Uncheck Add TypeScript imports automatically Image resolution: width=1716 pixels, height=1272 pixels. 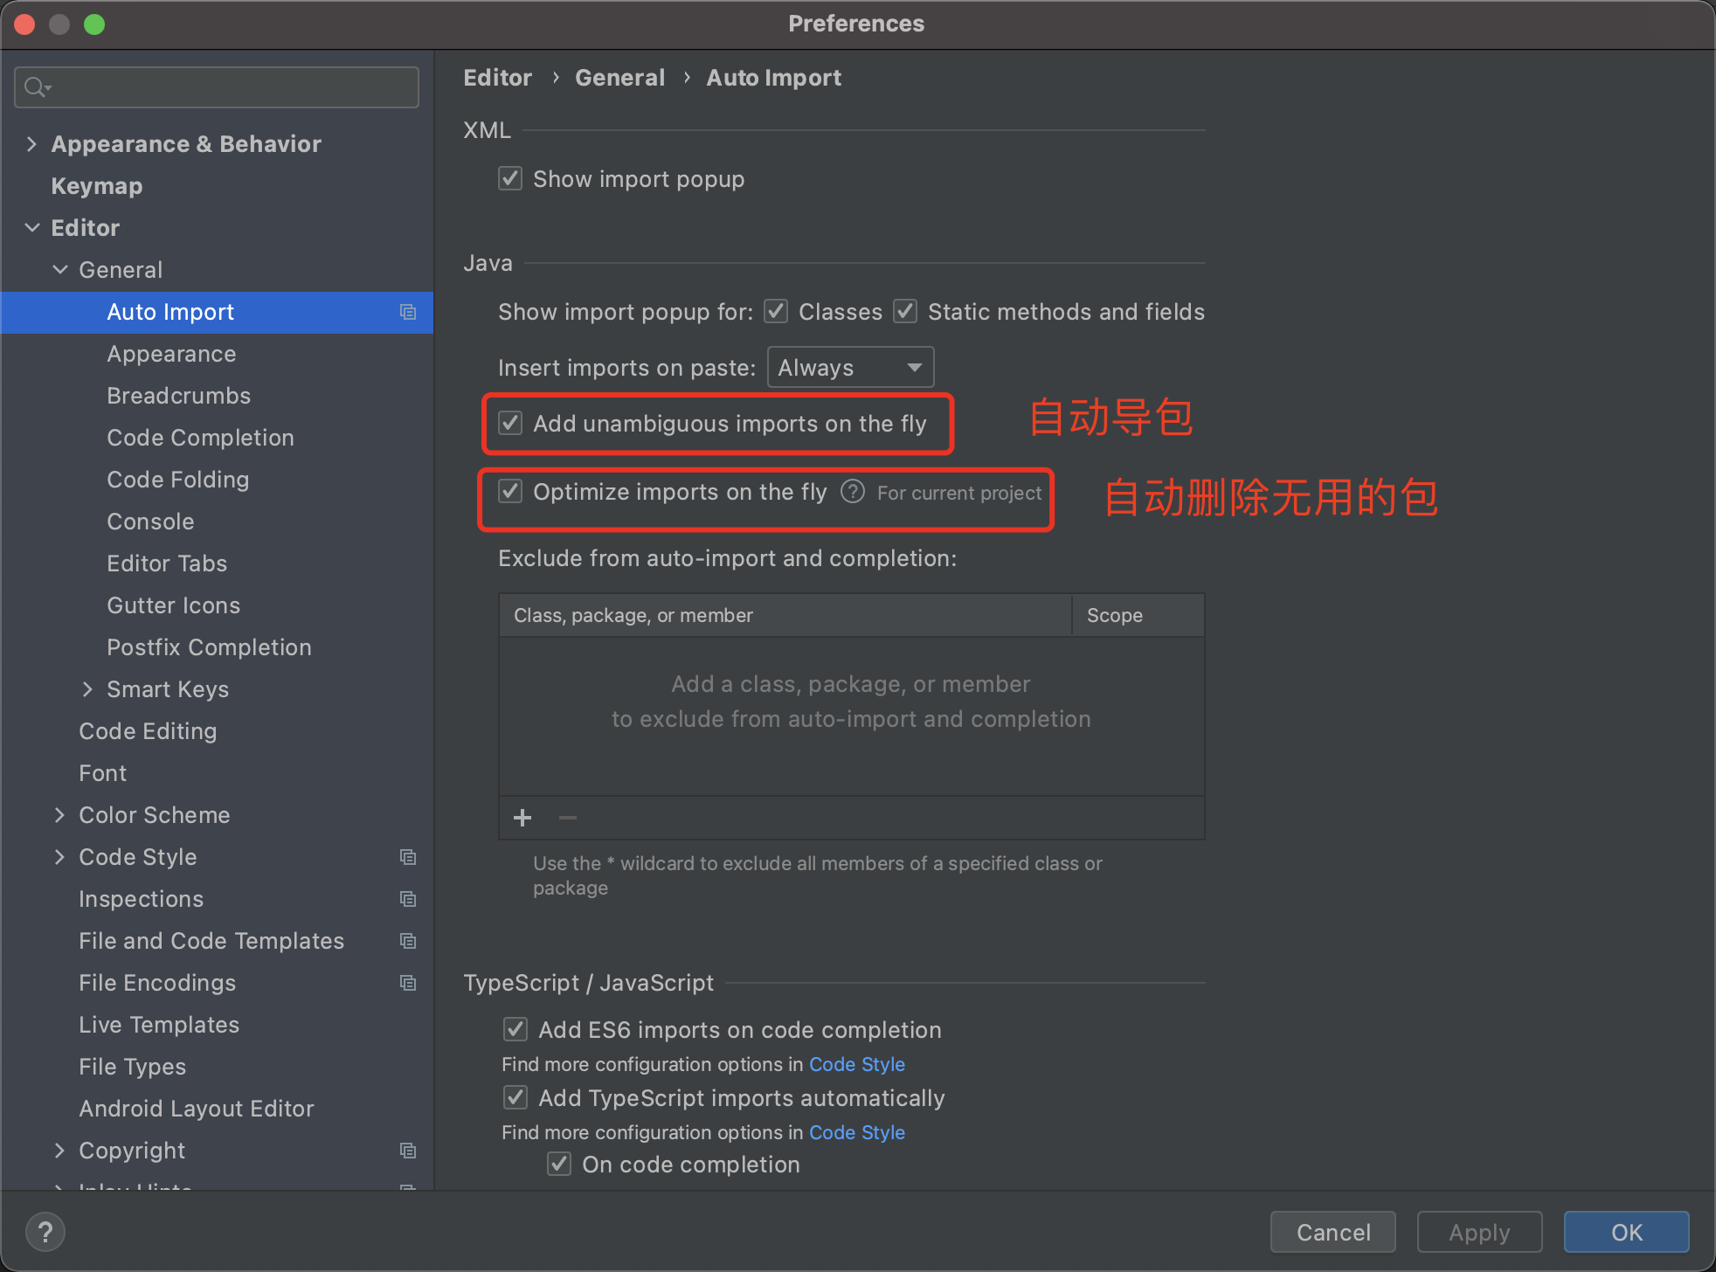point(515,1097)
